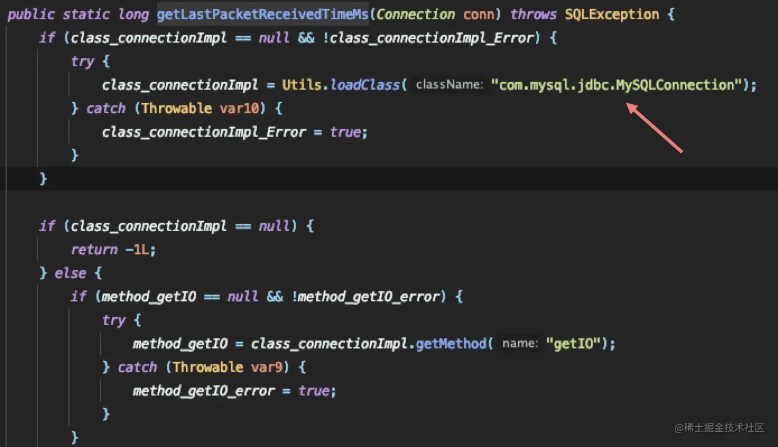
Task: Click the long return type keyword
Action: [133, 14]
